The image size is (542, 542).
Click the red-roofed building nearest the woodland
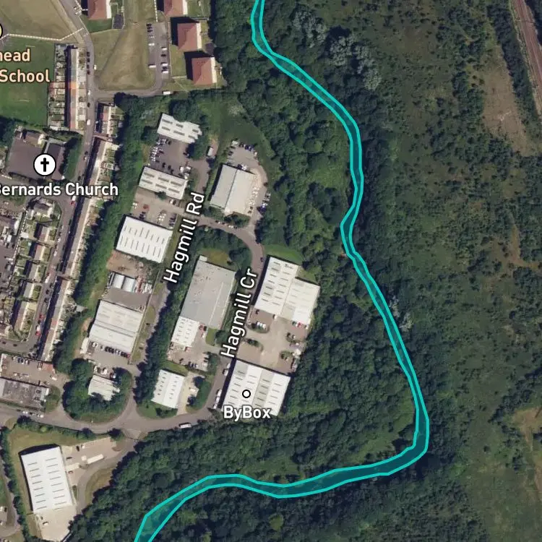204,72
